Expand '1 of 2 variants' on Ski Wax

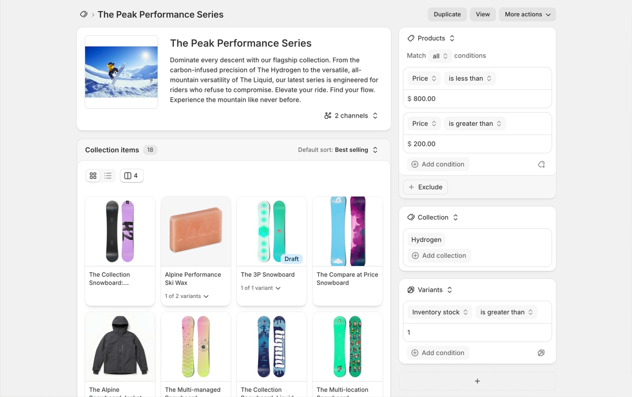point(187,296)
